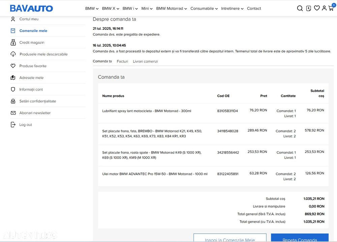337x242 pixels.
Task: Open Produsele mele descarcabile link
Action: [x=43, y=54]
